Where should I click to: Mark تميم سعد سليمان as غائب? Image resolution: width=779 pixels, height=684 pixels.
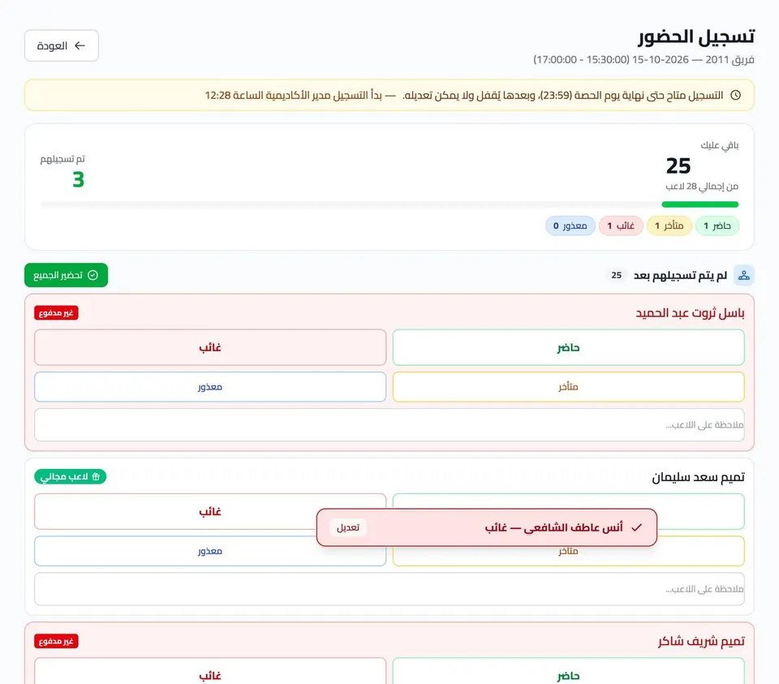pyautogui.click(x=210, y=512)
